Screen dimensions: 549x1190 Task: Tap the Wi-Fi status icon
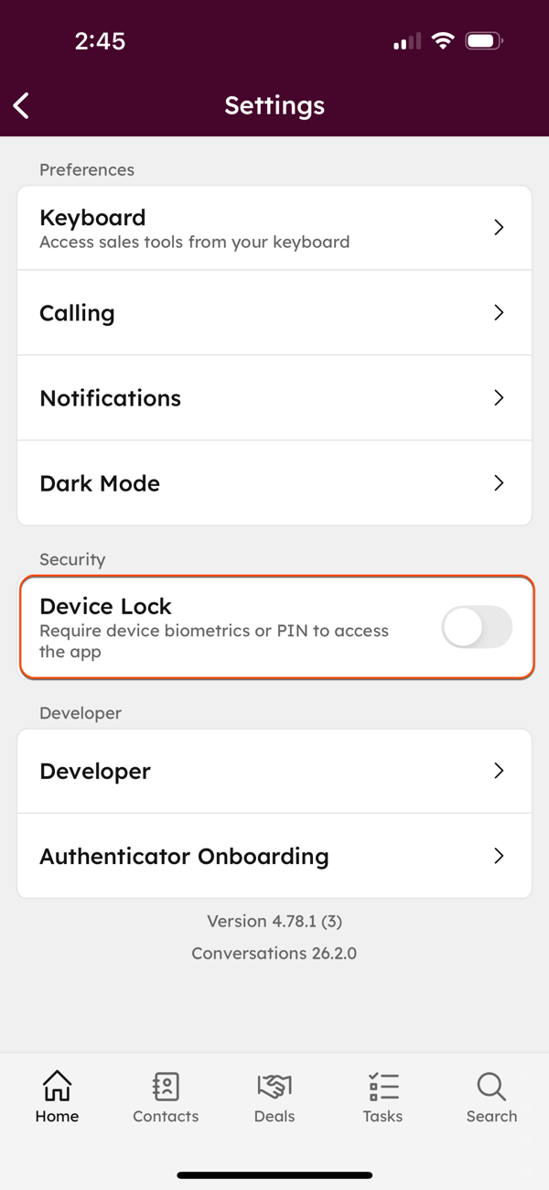pyautogui.click(x=443, y=39)
